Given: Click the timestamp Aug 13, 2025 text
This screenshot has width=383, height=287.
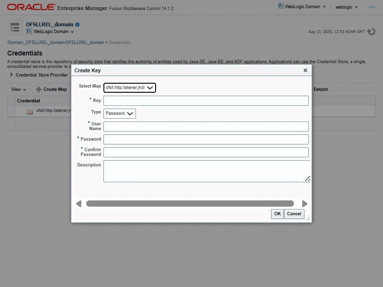Looking at the screenshot, I should click(337, 32).
